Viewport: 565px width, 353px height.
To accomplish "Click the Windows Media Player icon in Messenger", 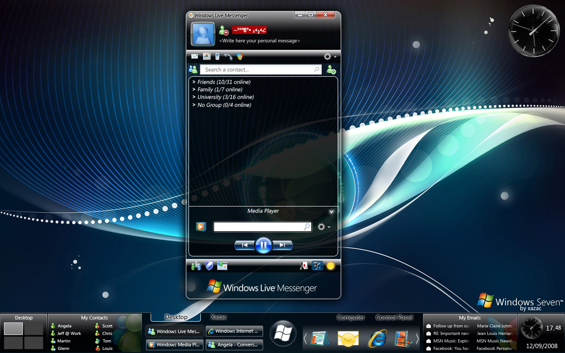I will [201, 227].
